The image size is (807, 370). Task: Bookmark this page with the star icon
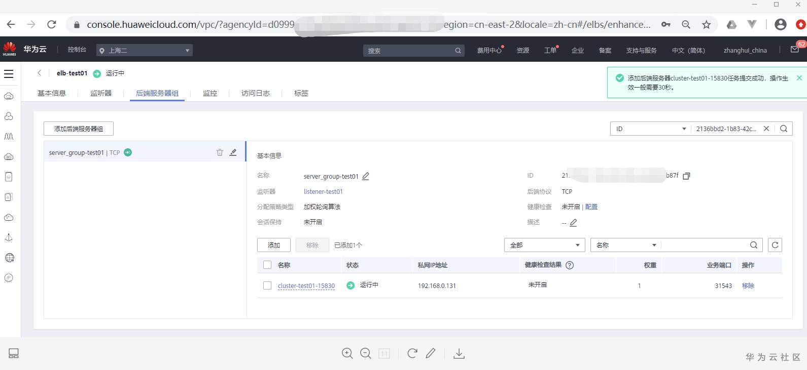[706, 24]
